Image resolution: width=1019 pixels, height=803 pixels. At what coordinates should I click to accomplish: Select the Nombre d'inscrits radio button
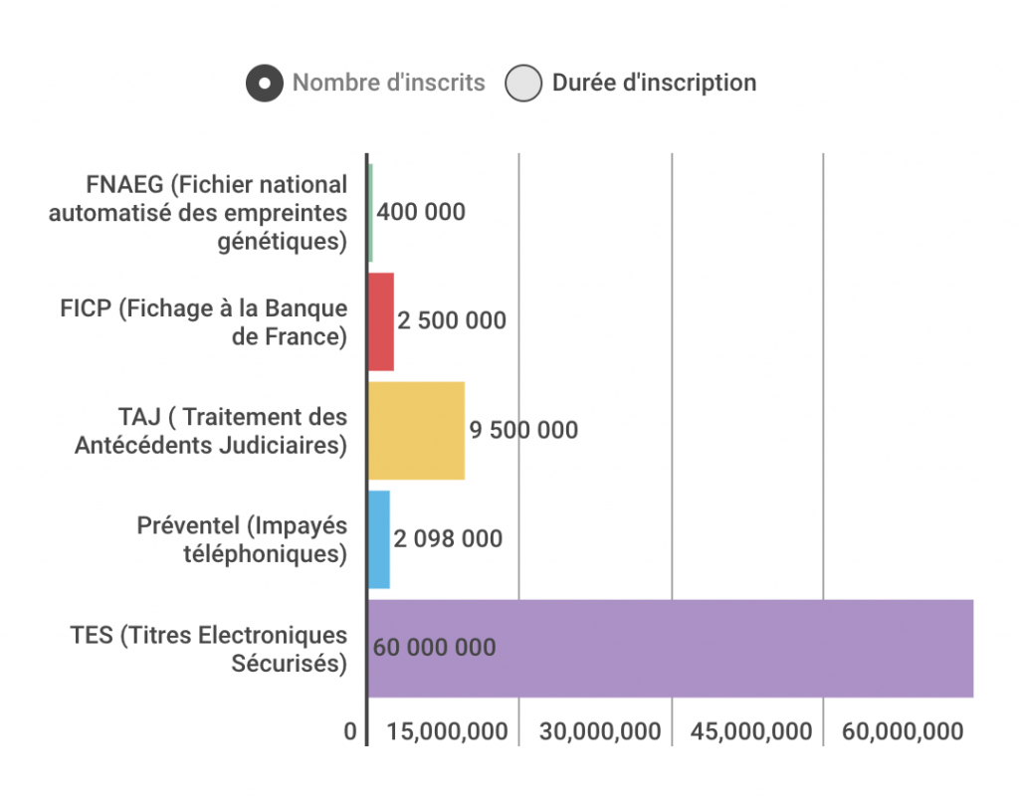point(264,83)
